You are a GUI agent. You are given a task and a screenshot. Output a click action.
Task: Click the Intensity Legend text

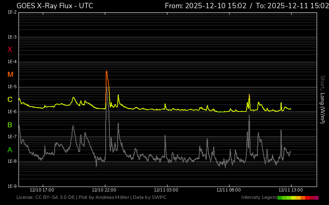click(259, 198)
